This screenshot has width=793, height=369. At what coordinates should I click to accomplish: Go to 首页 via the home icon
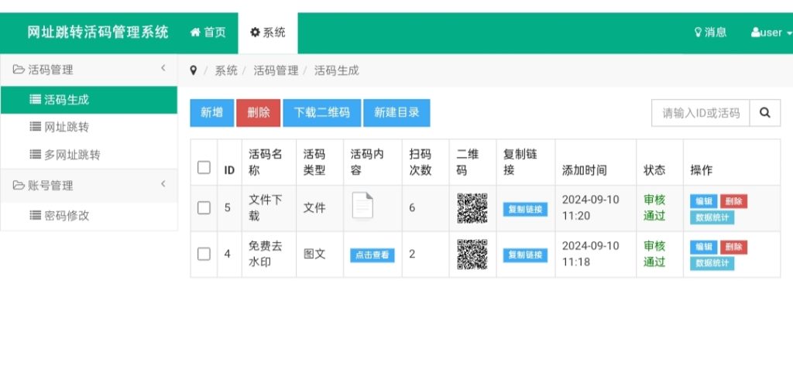208,32
